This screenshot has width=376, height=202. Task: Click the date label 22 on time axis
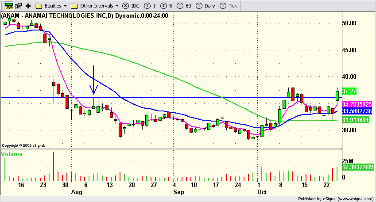pyautogui.click(x=326, y=185)
